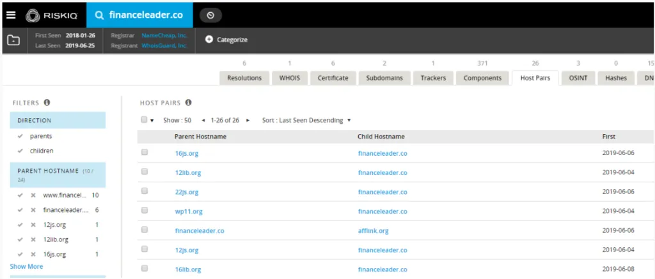Exclude 12lib.org filter with X icon
655x279 pixels.
tap(33, 240)
